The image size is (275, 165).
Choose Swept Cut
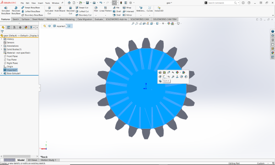(82, 7)
